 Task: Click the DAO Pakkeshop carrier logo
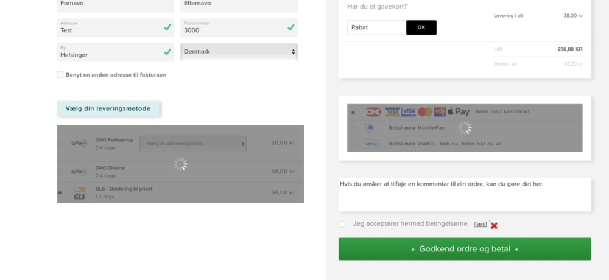(x=79, y=143)
